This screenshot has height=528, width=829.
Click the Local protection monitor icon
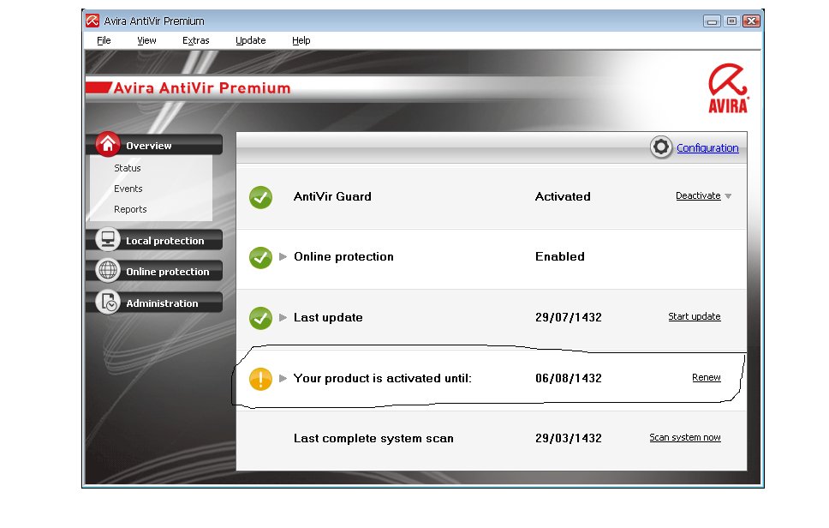(x=108, y=240)
